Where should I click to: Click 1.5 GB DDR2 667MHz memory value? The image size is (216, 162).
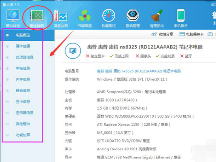(122, 108)
